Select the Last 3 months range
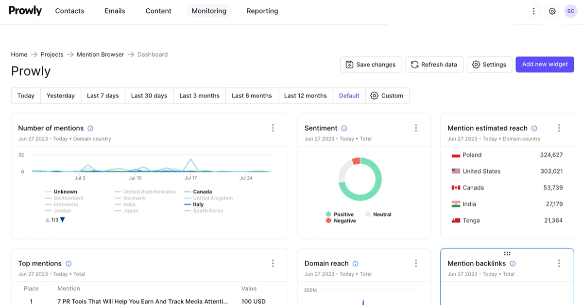 [x=200, y=96]
